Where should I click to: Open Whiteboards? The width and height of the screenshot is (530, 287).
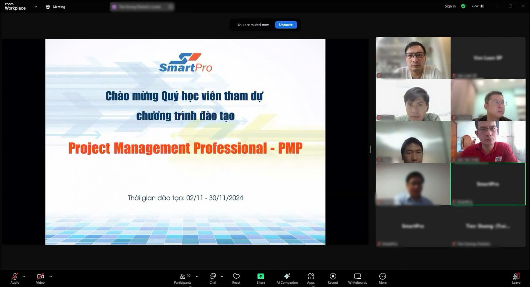coord(357,278)
